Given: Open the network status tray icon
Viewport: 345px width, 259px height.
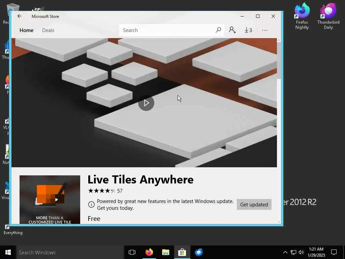Looking at the screenshot, I should (x=293, y=252).
